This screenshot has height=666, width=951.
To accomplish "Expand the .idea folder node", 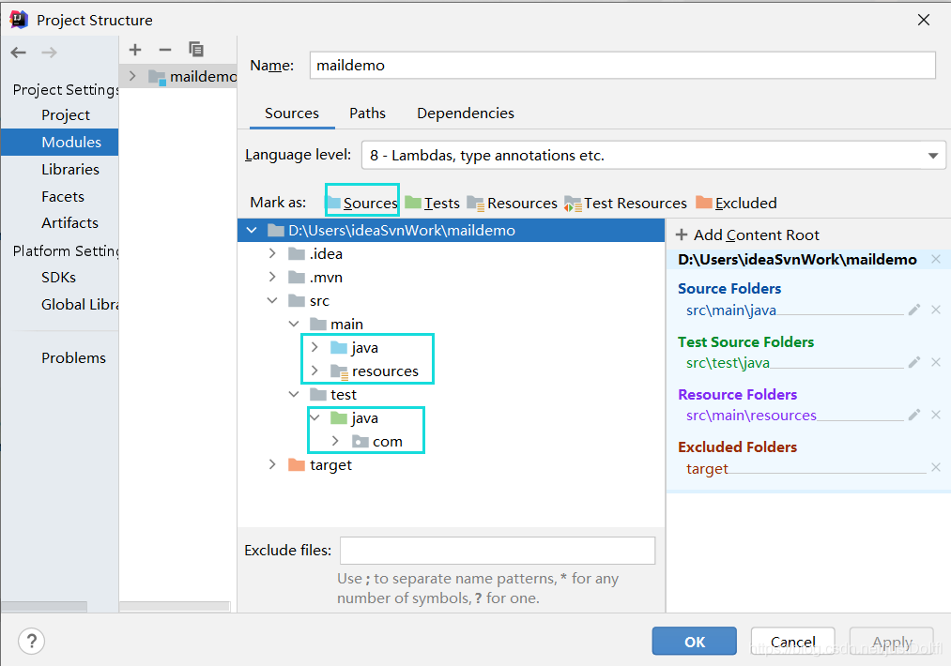I will coord(272,253).
